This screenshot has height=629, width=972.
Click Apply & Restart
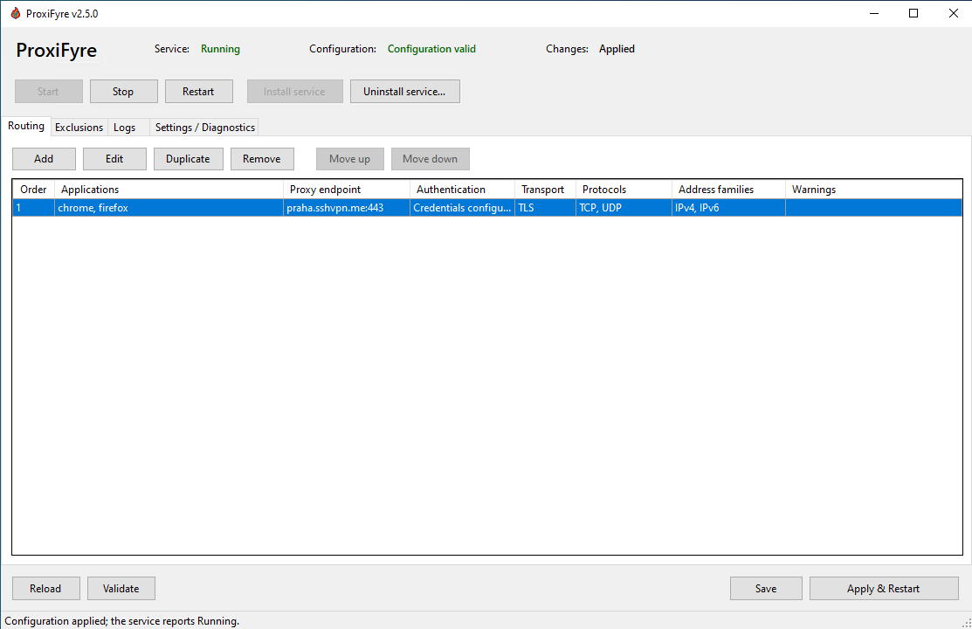click(884, 589)
